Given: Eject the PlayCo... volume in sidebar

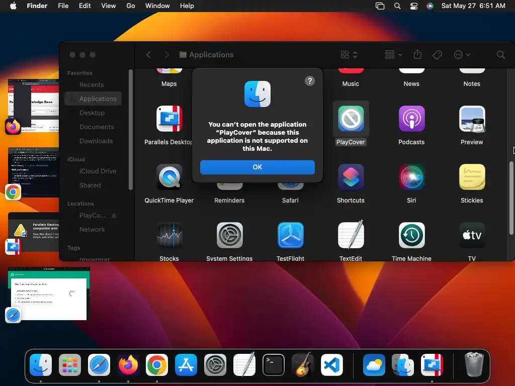Looking at the screenshot, I should tap(114, 215).
